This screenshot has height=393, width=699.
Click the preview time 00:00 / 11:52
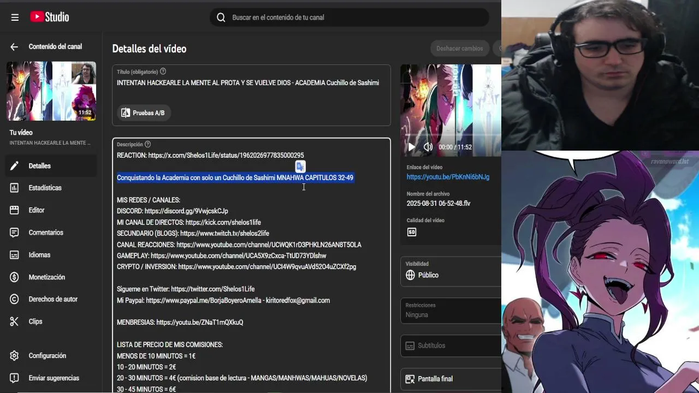tap(455, 147)
